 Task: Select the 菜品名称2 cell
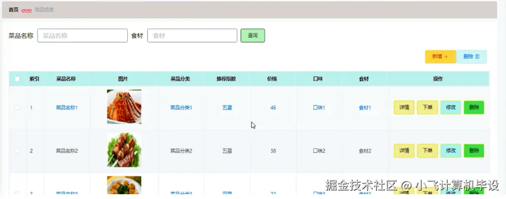click(x=67, y=151)
